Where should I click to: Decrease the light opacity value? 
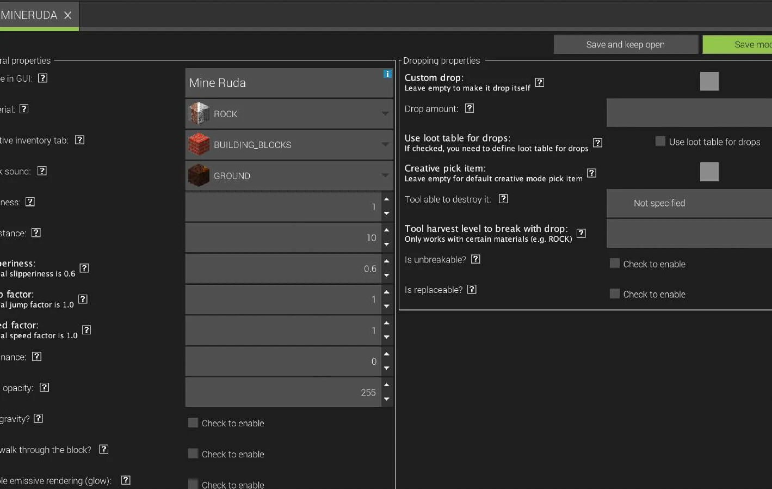[386, 399]
